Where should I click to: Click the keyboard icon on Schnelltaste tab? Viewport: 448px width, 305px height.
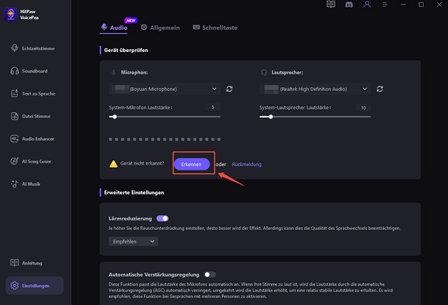pos(196,27)
